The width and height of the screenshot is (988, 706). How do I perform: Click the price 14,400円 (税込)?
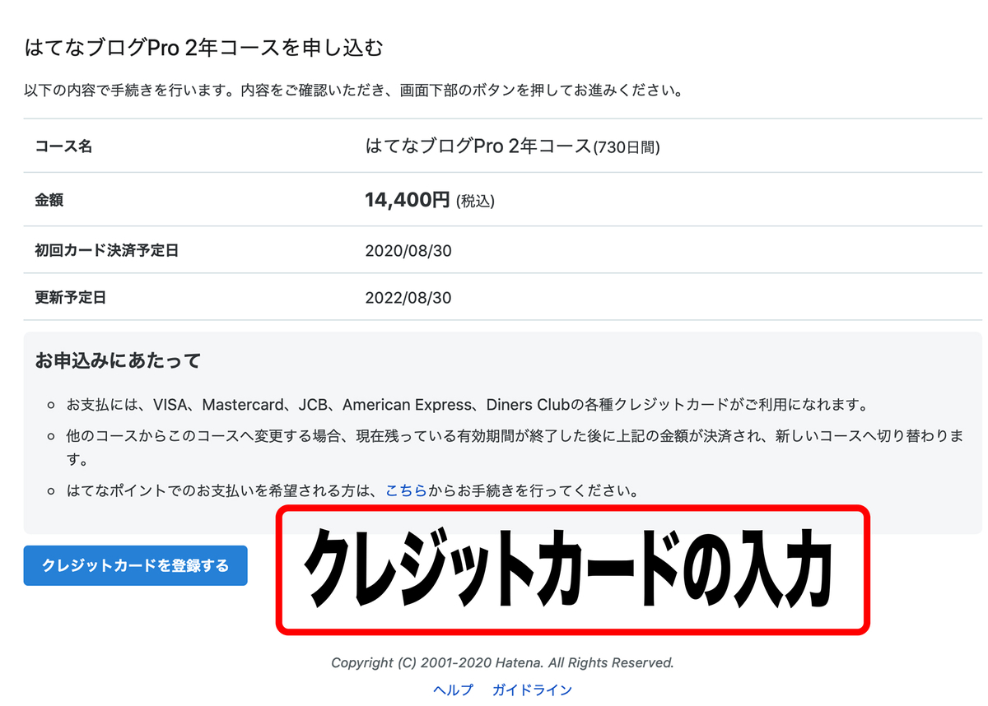(x=430, y=199)
